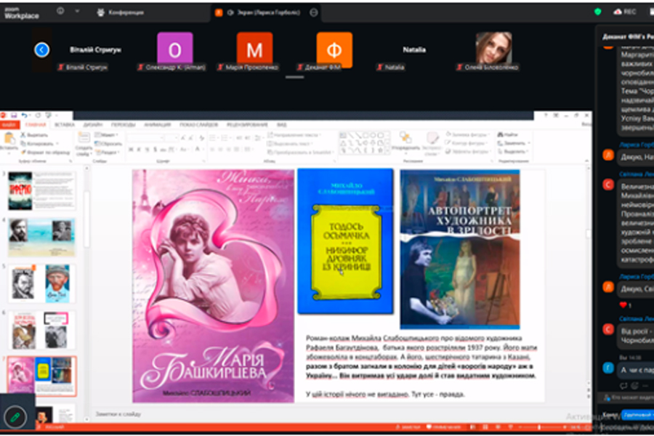Click the purple O avatar of Олександр К.
The width and height of the screenshot is (654, 436).
(x=174, y=49)
